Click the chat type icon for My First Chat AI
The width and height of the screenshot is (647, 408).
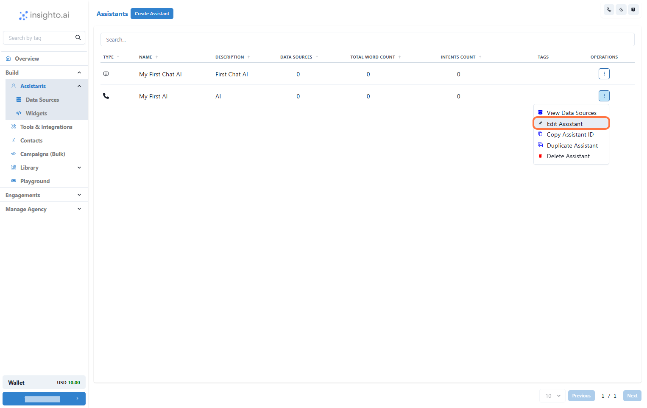point(106,74)
